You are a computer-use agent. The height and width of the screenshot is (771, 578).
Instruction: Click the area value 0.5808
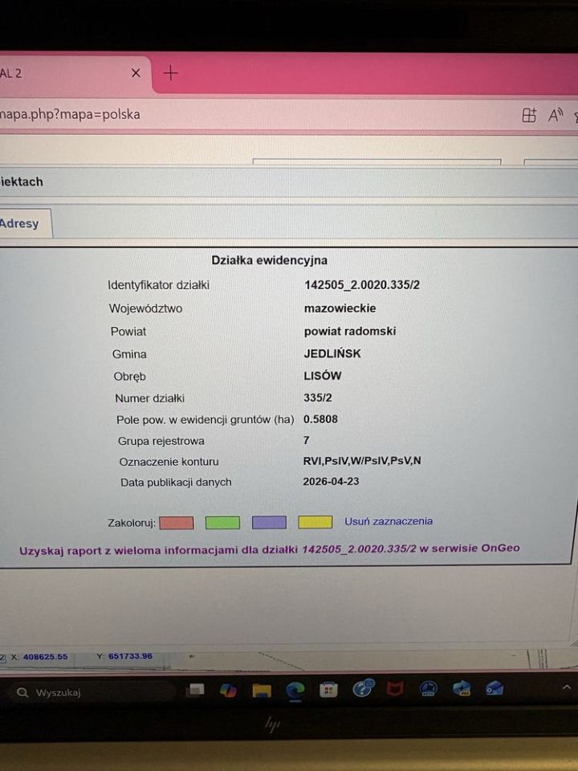click(x=320, y=419)
